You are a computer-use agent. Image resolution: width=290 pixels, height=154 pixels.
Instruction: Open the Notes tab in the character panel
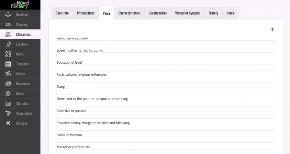pyautogui.click(x=230, y=13)
